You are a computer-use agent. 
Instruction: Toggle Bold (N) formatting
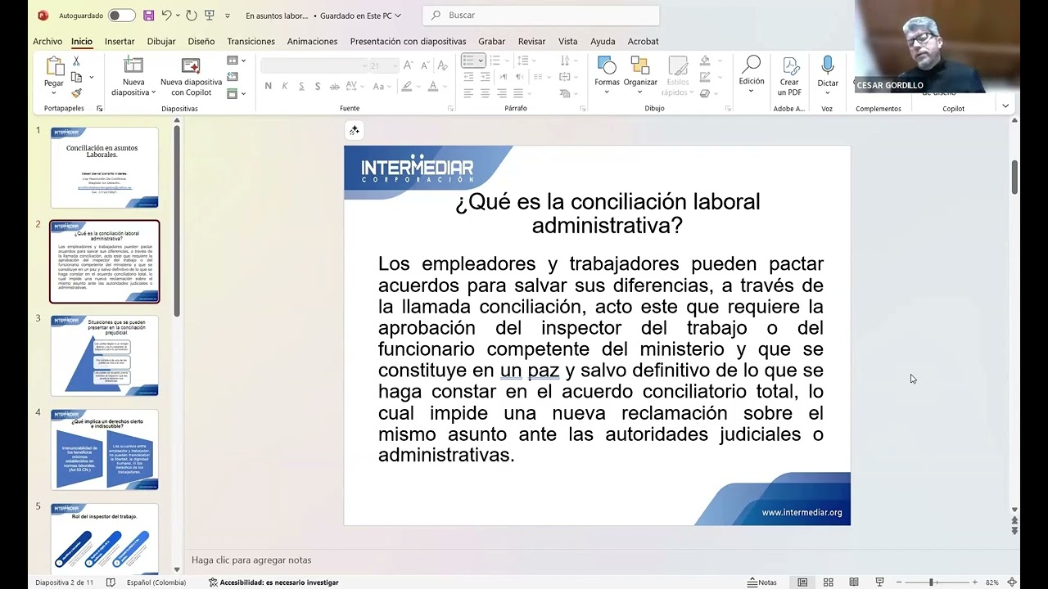click(x=268, y=86)
